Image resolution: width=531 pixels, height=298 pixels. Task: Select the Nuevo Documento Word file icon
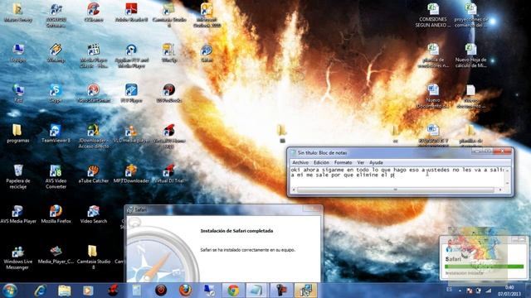click(433, 96)
